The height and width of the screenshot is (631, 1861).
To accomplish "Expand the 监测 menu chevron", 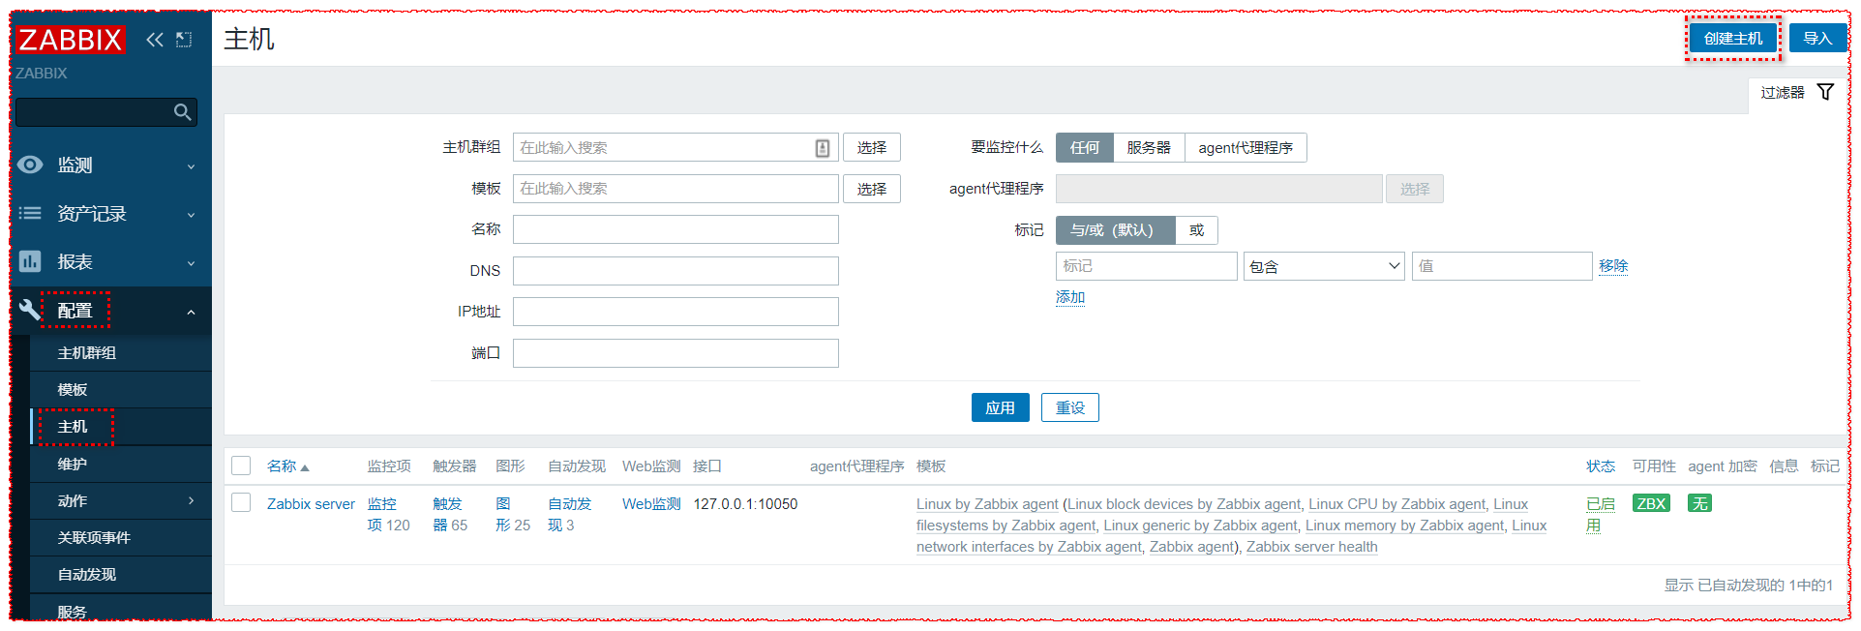I will coord(191,166).
